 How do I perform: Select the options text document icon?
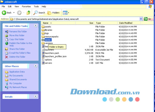[43, 60]
